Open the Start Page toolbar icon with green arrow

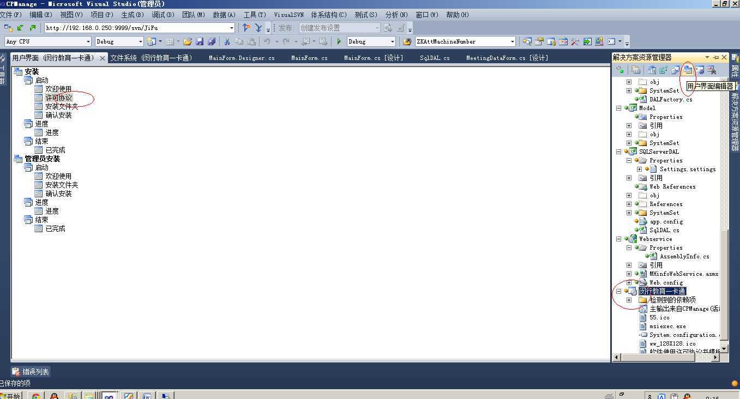pyautogui.click(x=587, y=41)
